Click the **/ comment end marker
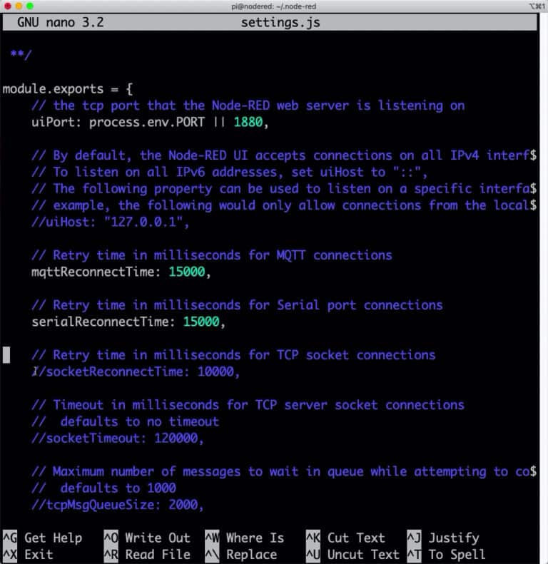The height and width of the screenshot is (564, 548). 21,55
